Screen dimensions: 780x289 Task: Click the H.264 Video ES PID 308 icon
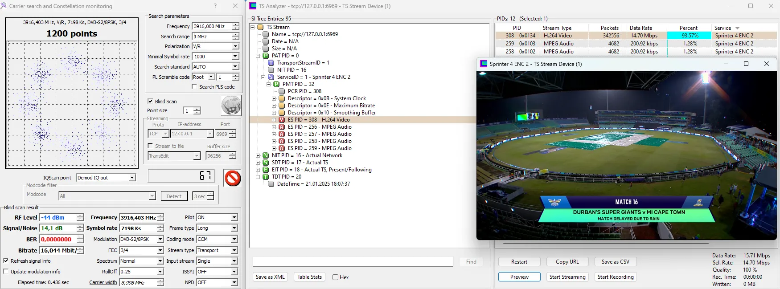(x=282, y=120)
